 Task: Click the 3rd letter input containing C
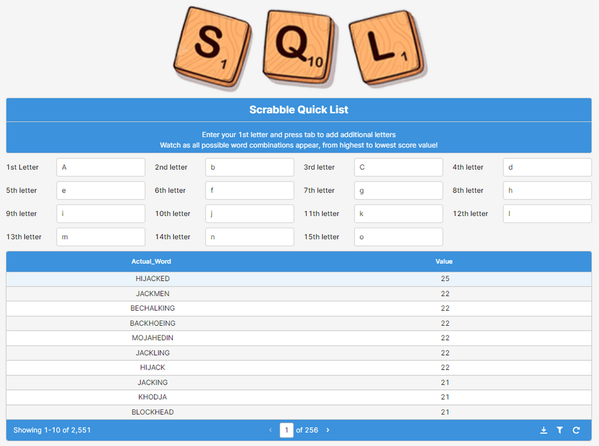398,168
